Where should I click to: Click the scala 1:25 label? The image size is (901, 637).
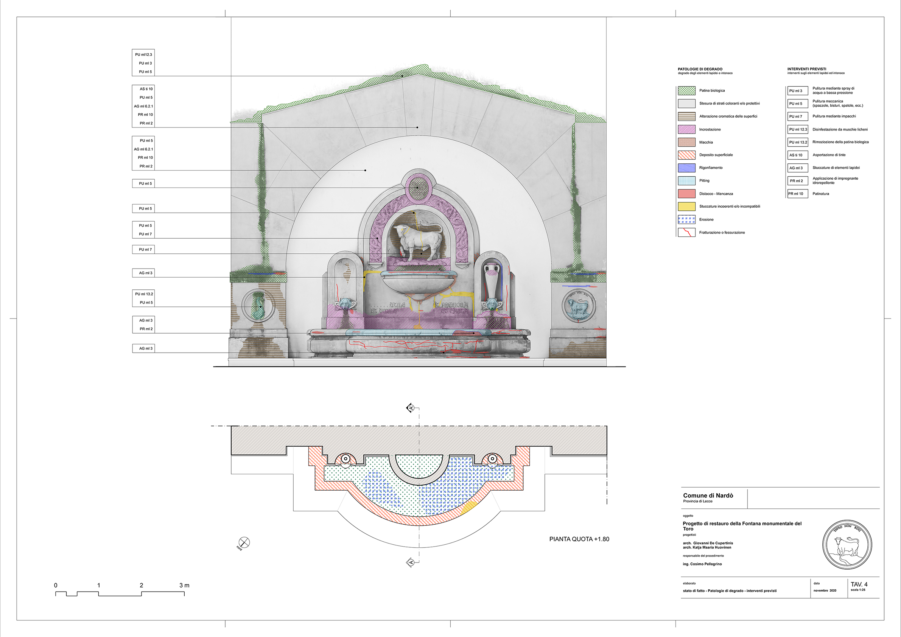(858, 590)
